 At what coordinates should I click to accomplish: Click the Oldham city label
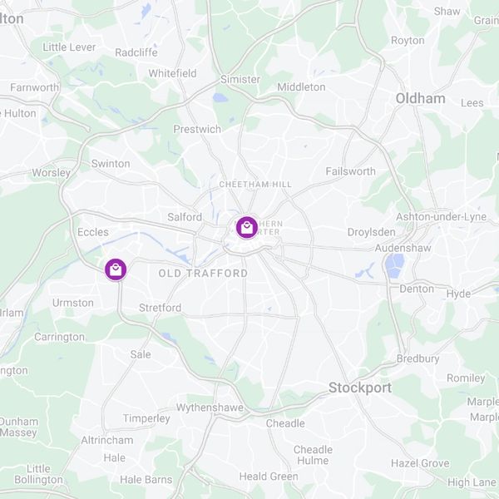(420, 98)
